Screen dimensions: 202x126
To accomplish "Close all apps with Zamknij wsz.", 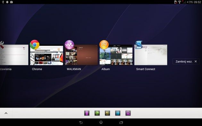I will tap(186, 61).
